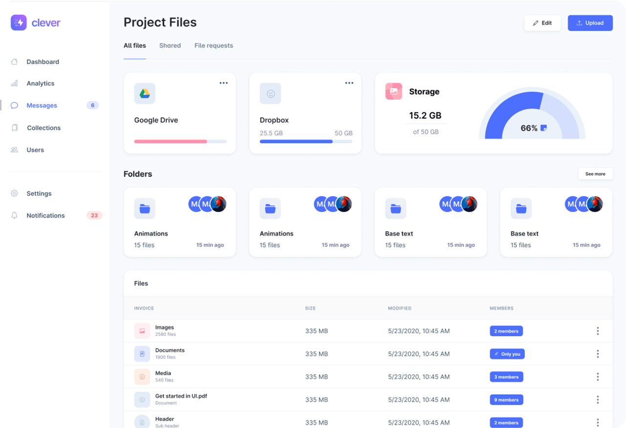Click the Images file name
Viewport: 626px width, 428px height.
tap(164, 327)
